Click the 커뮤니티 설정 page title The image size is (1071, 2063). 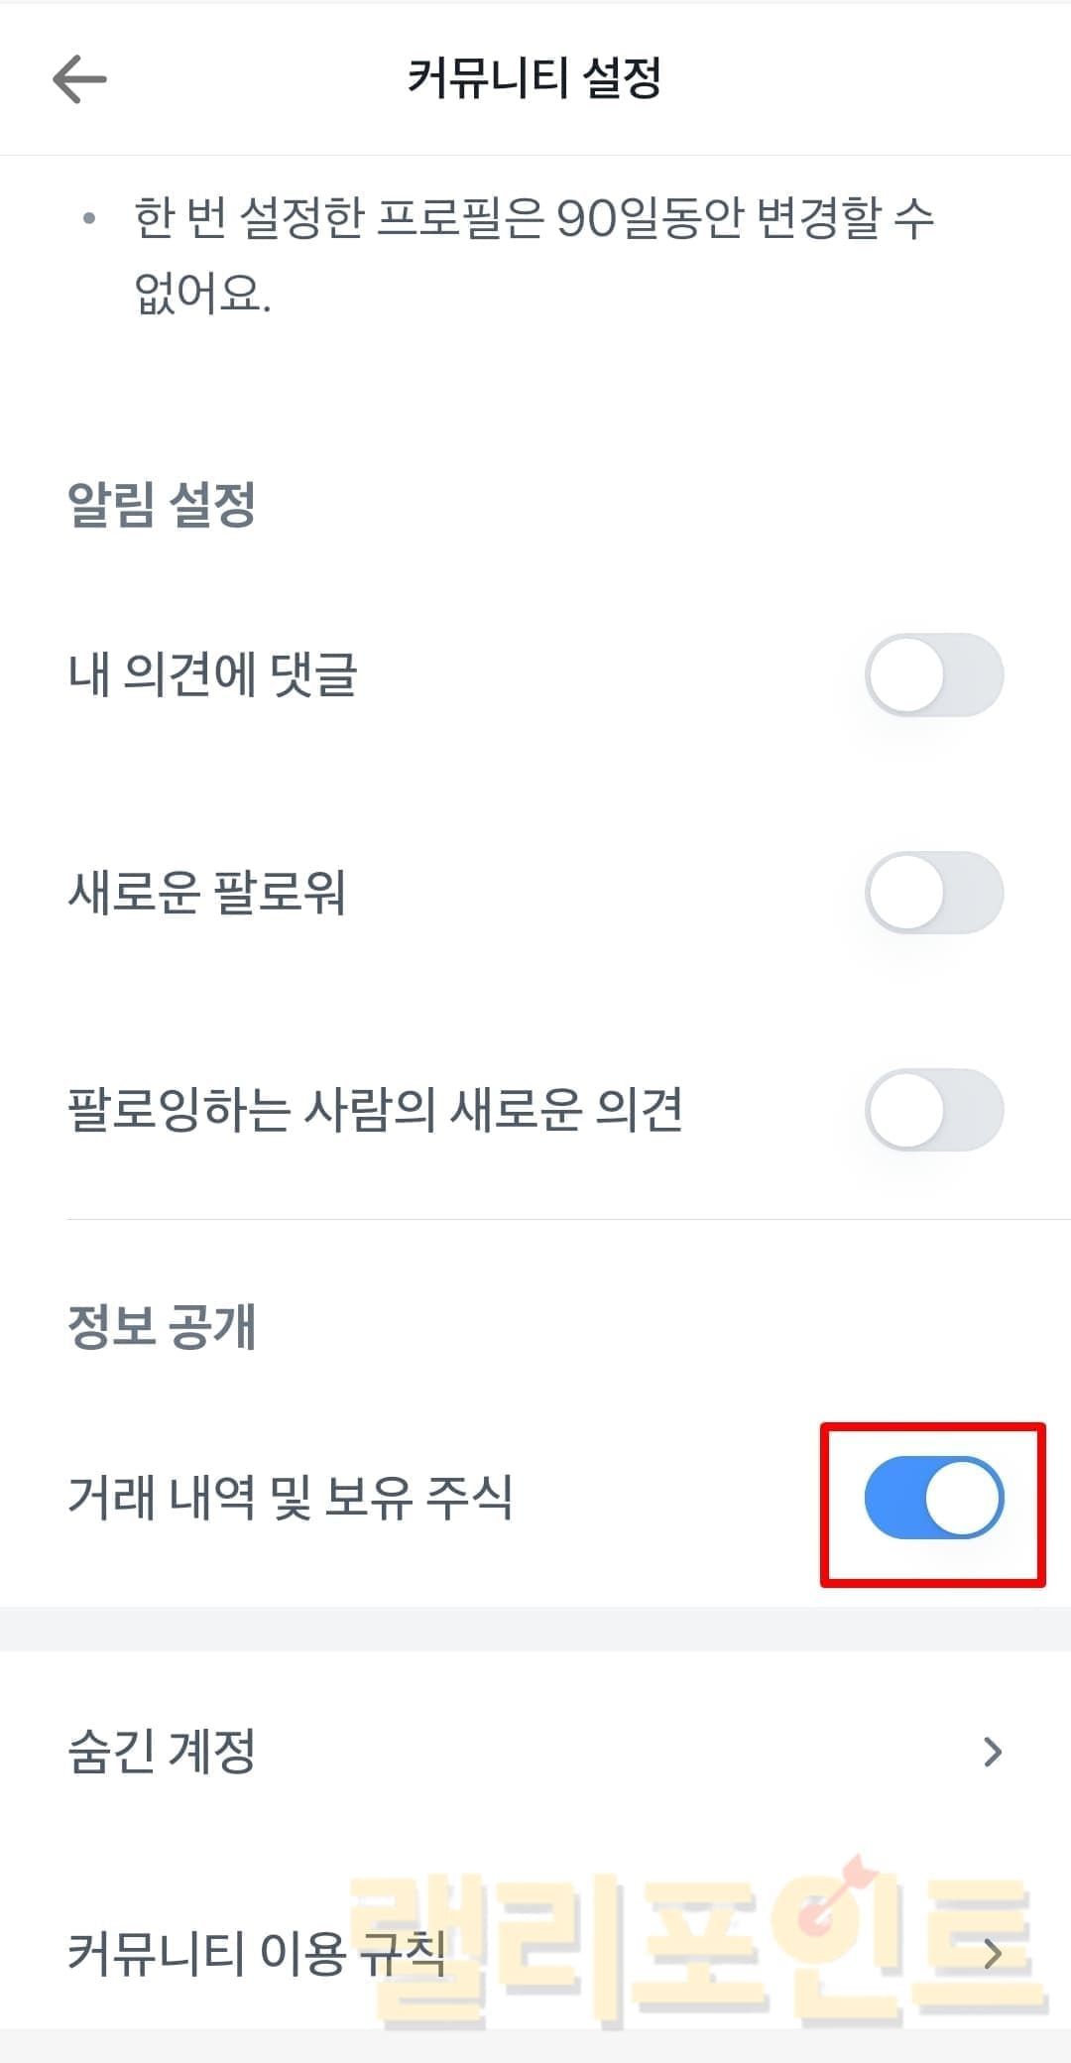coord(535,78)
